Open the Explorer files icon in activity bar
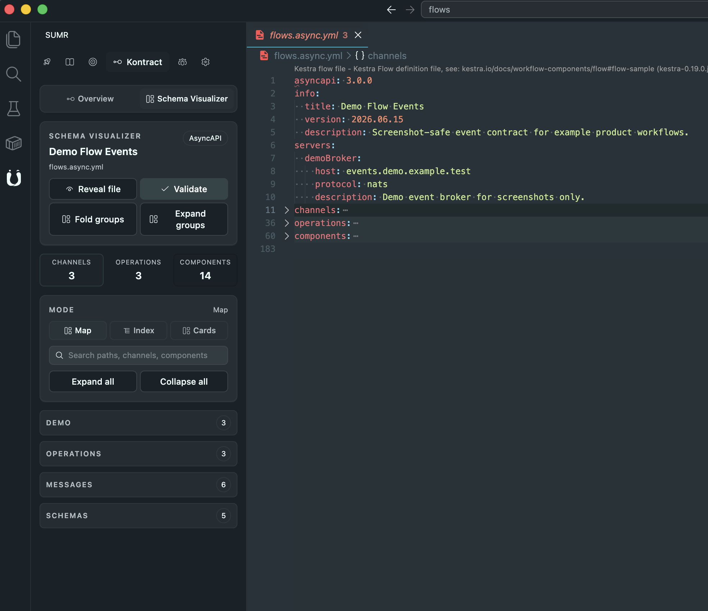This screenshot has width=708, height=611. coord(14,39)
